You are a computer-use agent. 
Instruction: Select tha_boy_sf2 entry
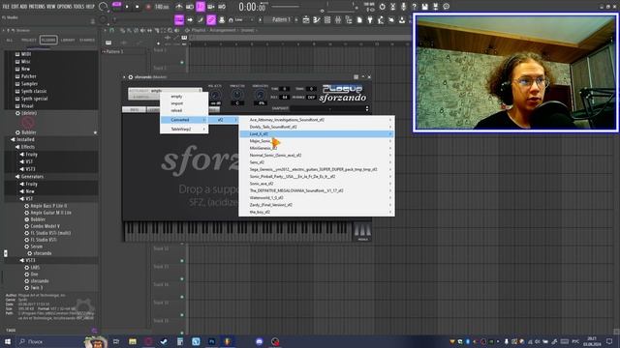point(317,212)
